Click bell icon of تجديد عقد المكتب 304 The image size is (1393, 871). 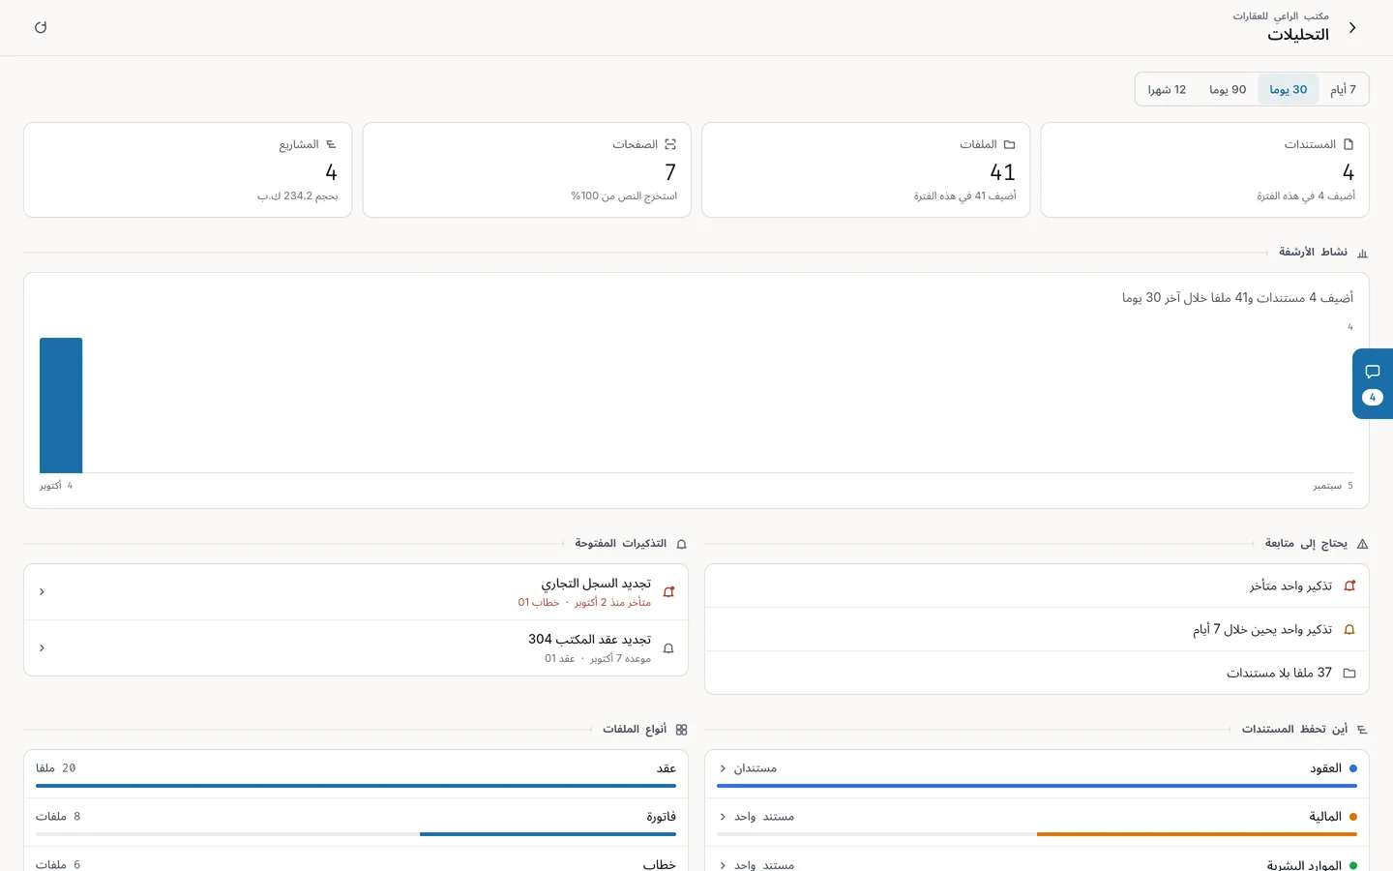coord(668,648)
